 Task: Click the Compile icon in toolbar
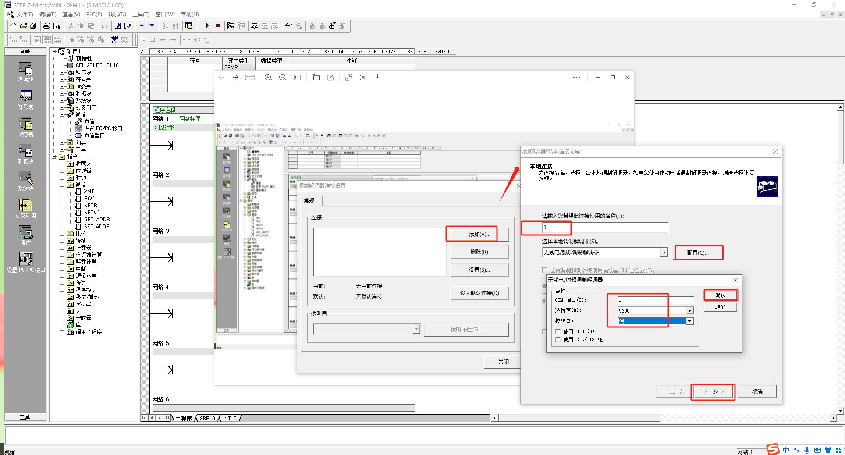[x=117, y=26]
